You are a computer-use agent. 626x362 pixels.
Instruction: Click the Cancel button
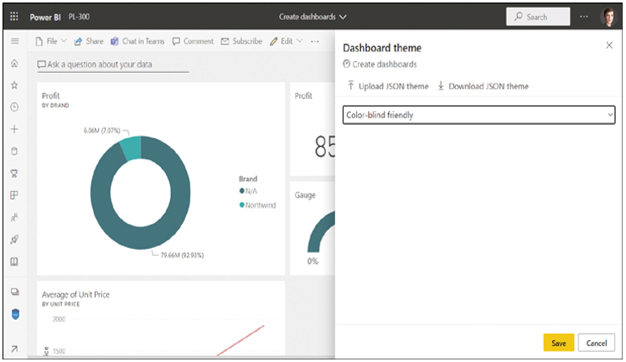click(x=597, y=343)
